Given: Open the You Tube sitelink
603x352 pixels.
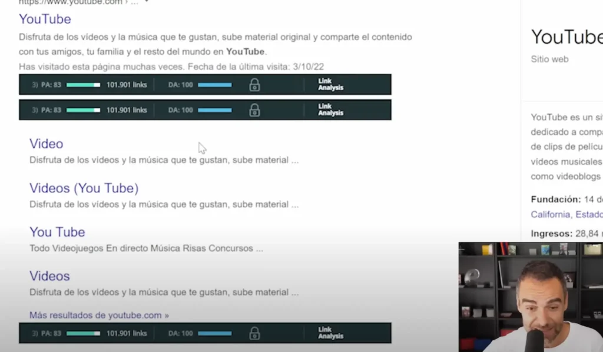Looking at the screenshot, I should coord(57,232).
